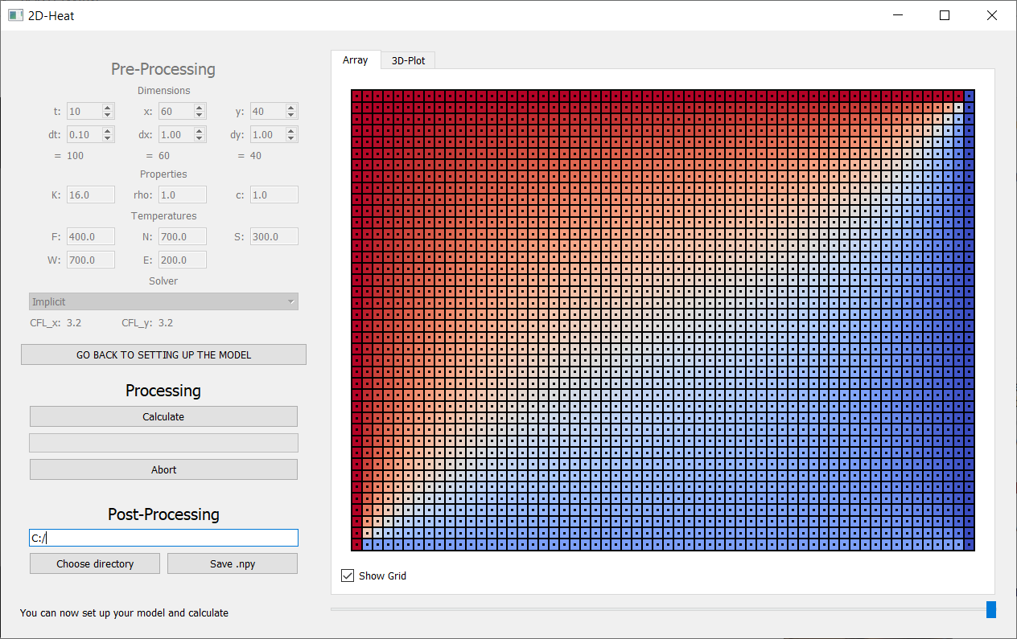The height and width of the screenshot is (639, 1017).
Task: Click the x dimension spinbox showing 60
Action: [183, 112]
